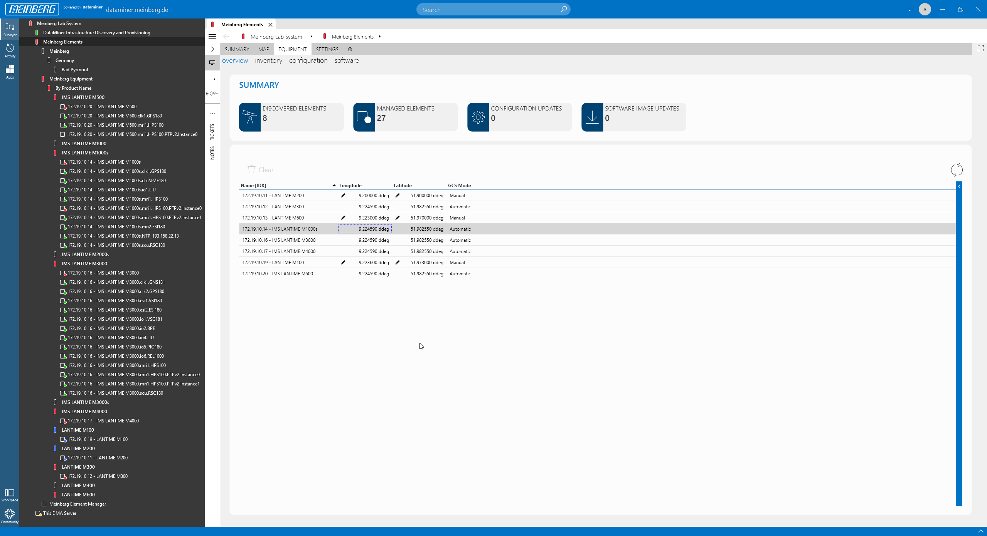Image resolution: width=987 pixels, height=536 pixels.
Task: Open the Workspace sidebar panel
Action: [10, 495]
